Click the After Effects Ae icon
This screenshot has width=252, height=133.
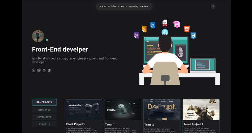(x=136, y=35)
